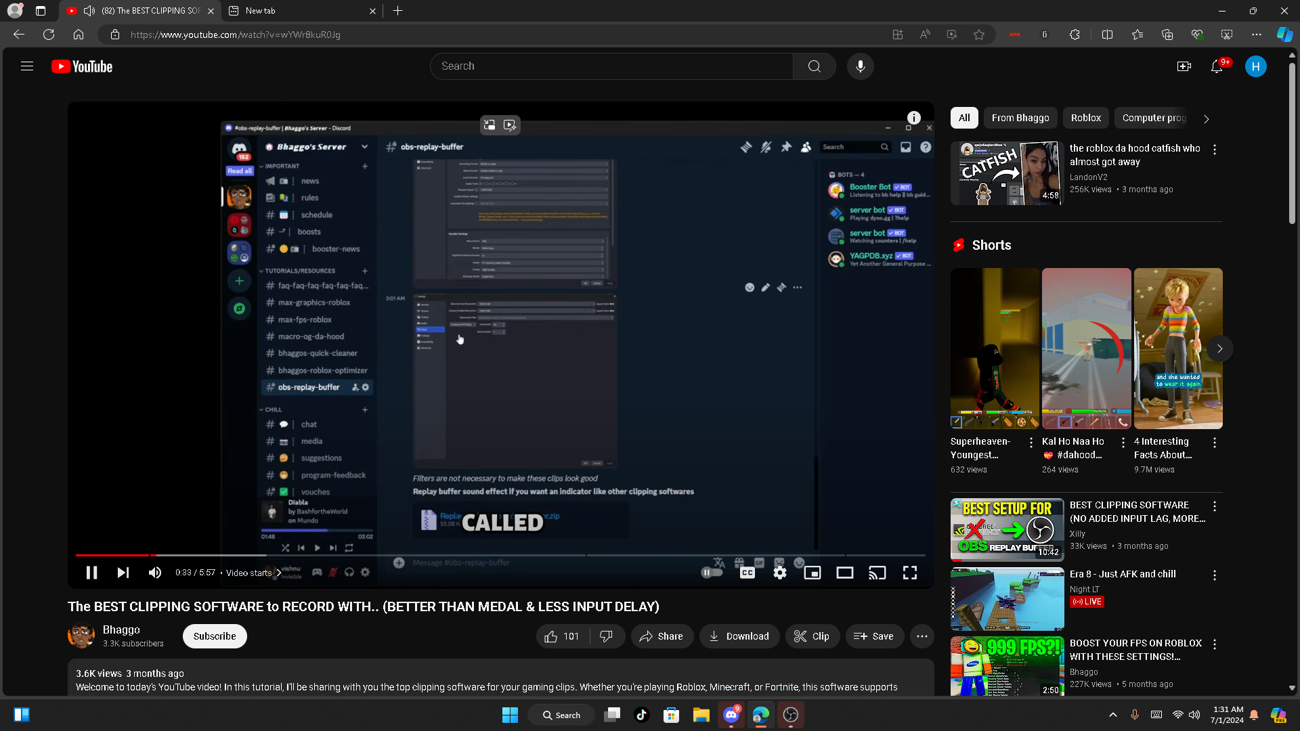
Task: Select the Roblox filter chip
Action: [1086, 118]
